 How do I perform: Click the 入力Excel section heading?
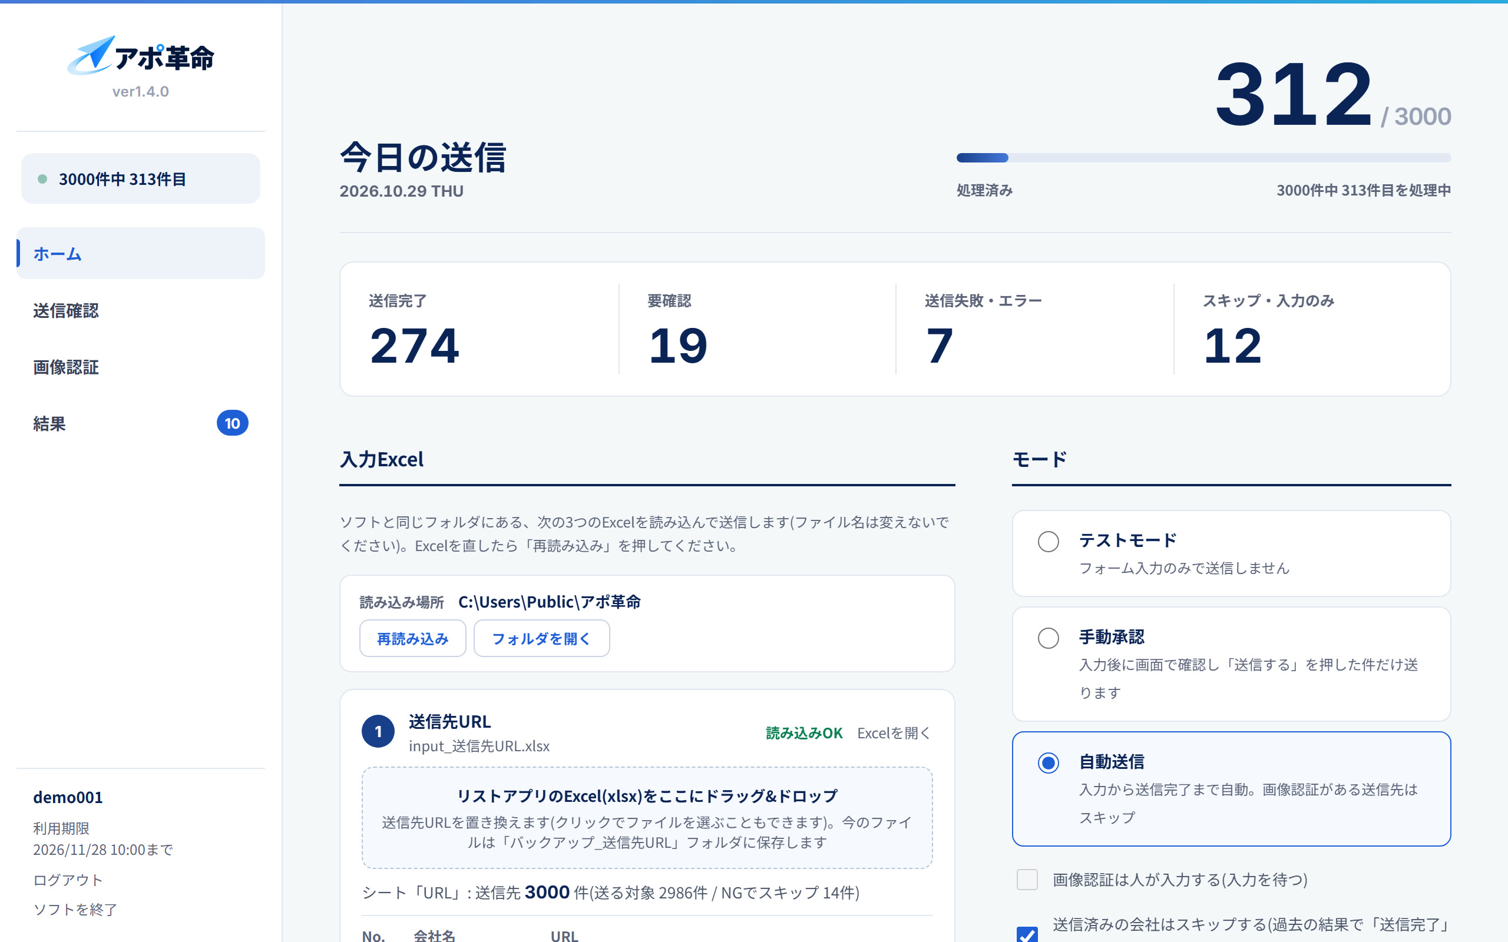[381, 459]
